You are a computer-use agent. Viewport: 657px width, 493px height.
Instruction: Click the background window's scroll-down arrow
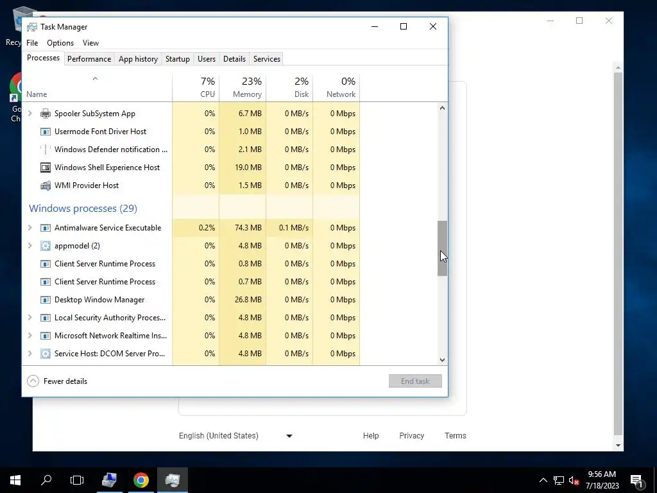[x=618, y=445]
